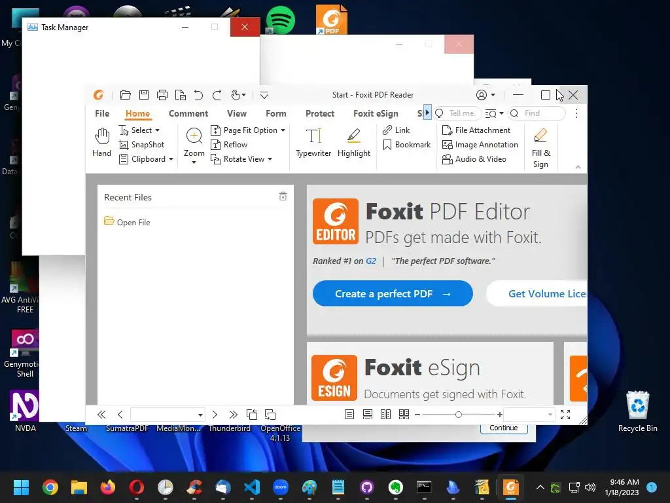Select the Typewriter tool
The width and height of the screenshot is (670, 503).
pos(313,142)
